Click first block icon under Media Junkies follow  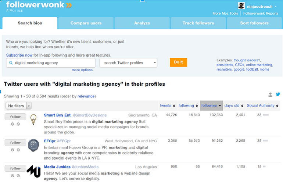pos(12,176)
